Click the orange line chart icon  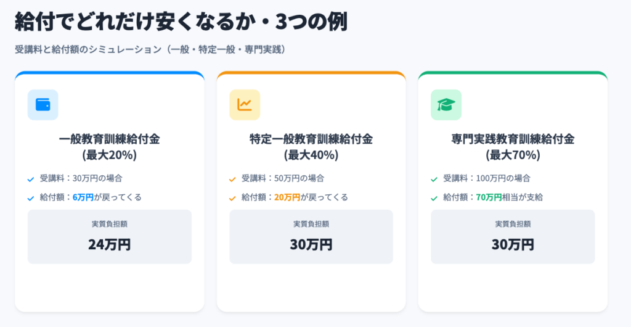pos(245,105)
